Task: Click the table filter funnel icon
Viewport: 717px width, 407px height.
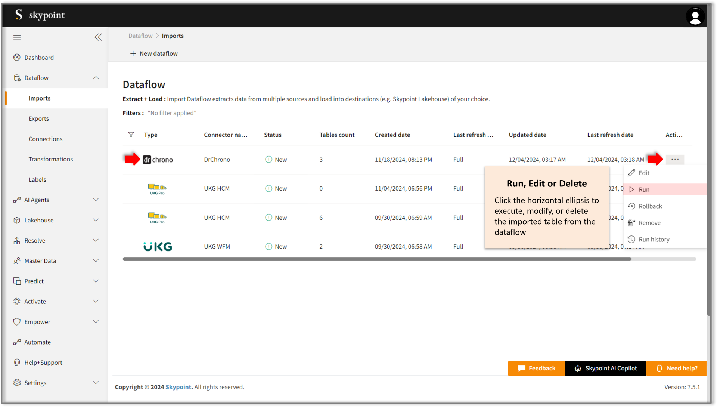Action: click(131, 135)
